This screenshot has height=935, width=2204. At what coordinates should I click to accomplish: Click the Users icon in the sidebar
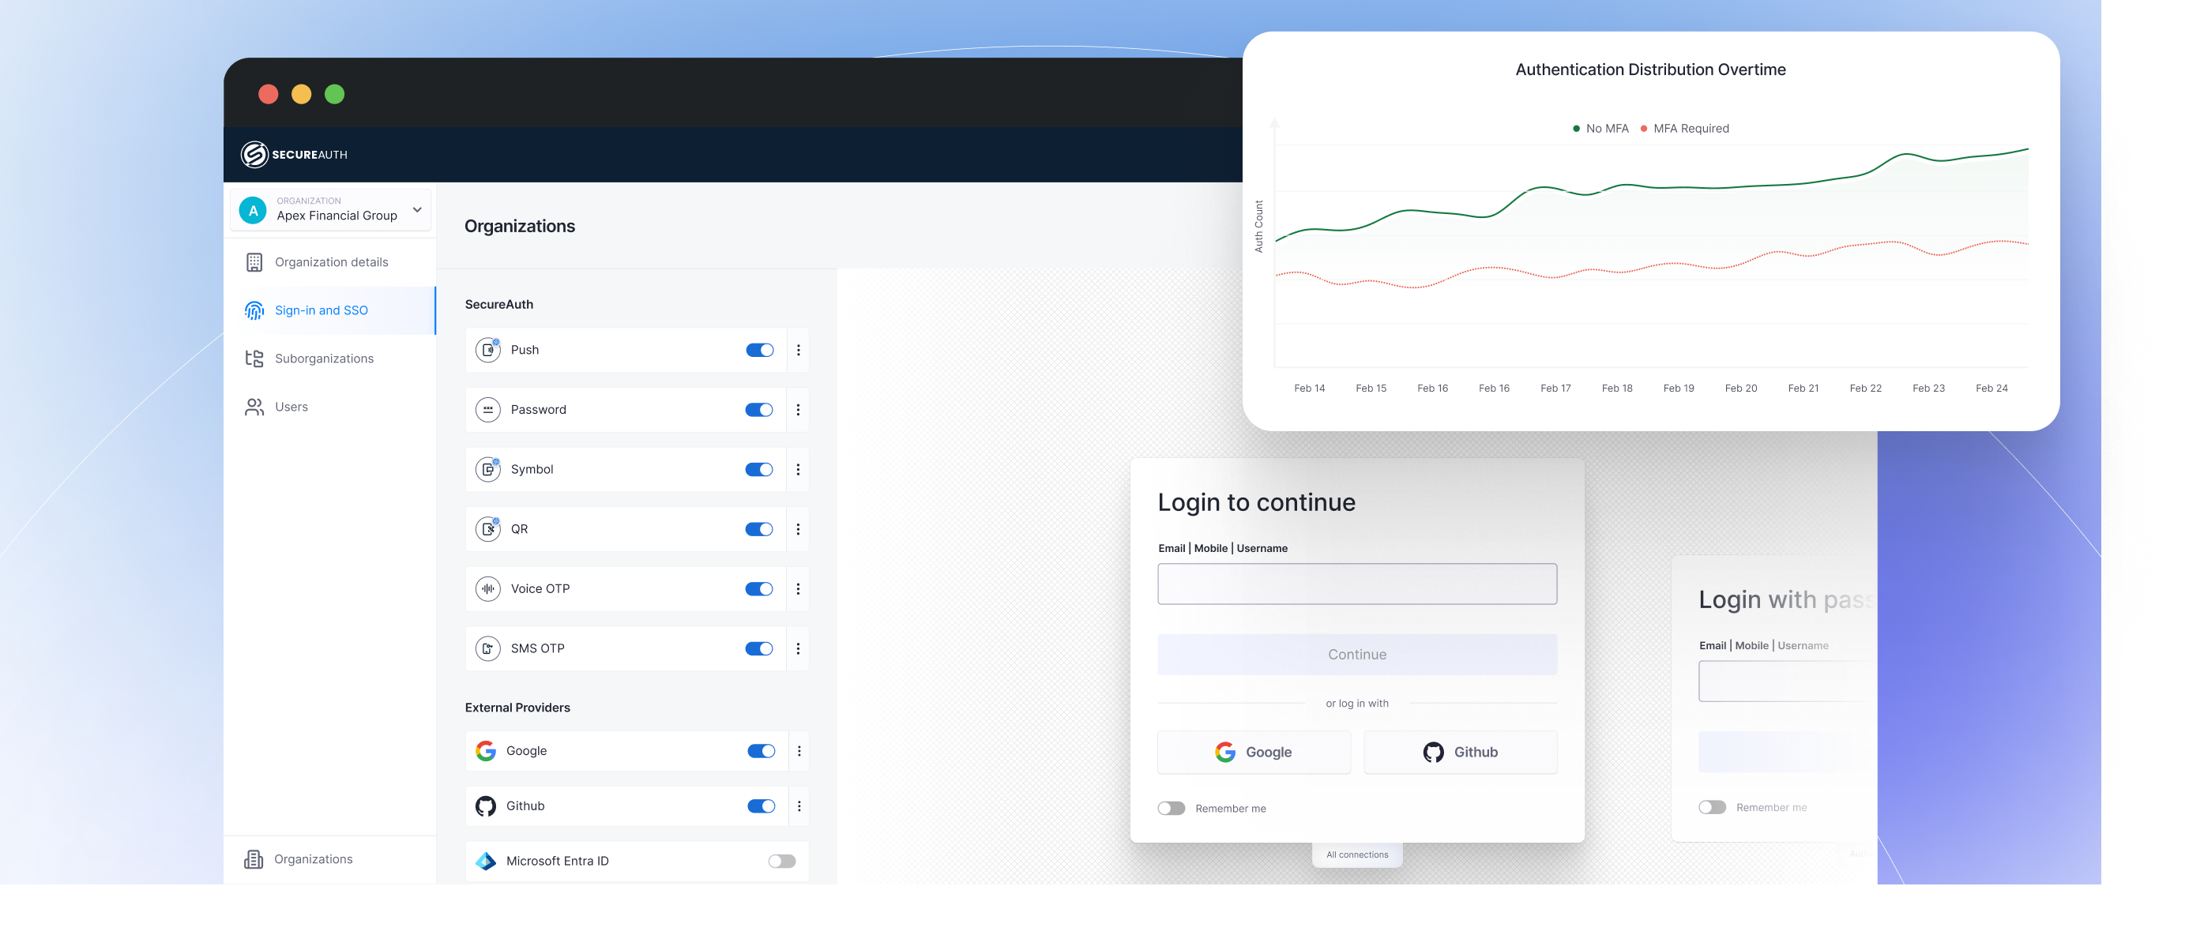tap(254, 407)
